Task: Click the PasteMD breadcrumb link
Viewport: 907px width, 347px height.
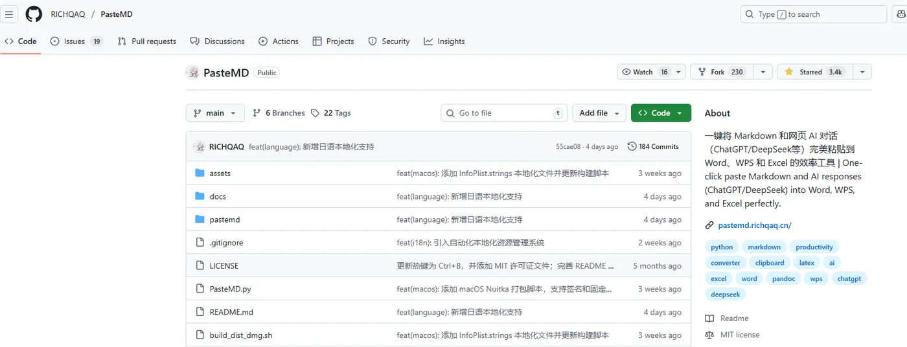Action: tap(117, 14)
